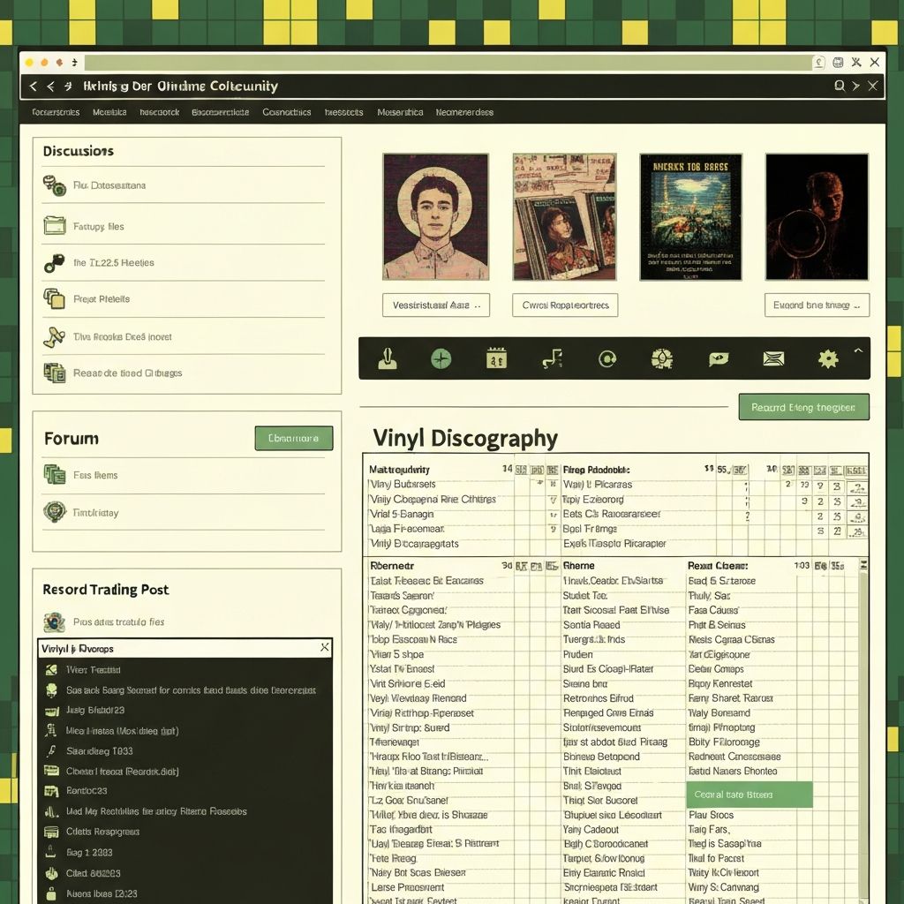This screenshot has width=904, height=904.
Task: Click the vinyl record disc icon
Action: [x=607, y=358]
